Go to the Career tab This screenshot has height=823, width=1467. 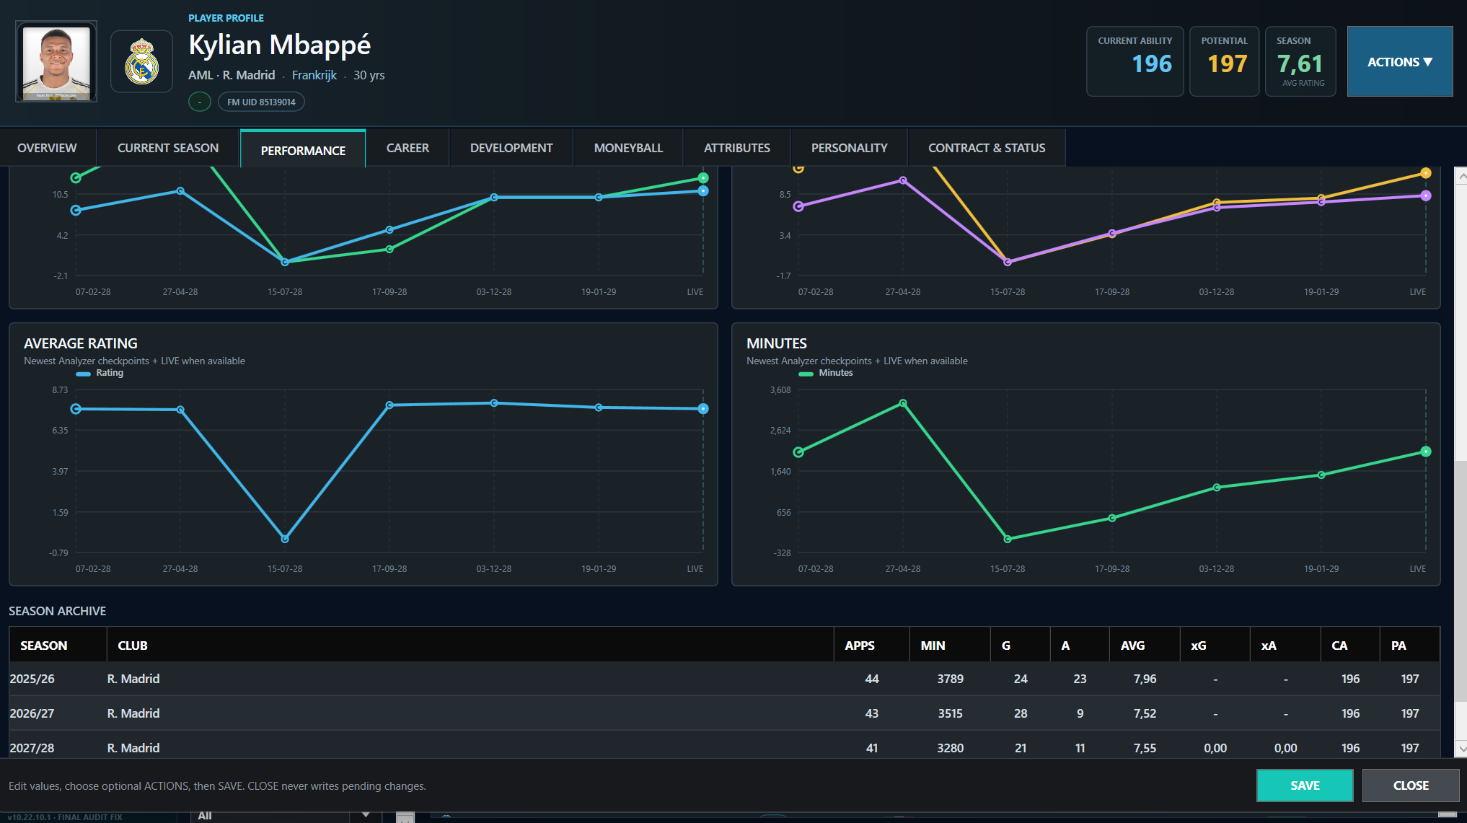[x=407, y=148]
